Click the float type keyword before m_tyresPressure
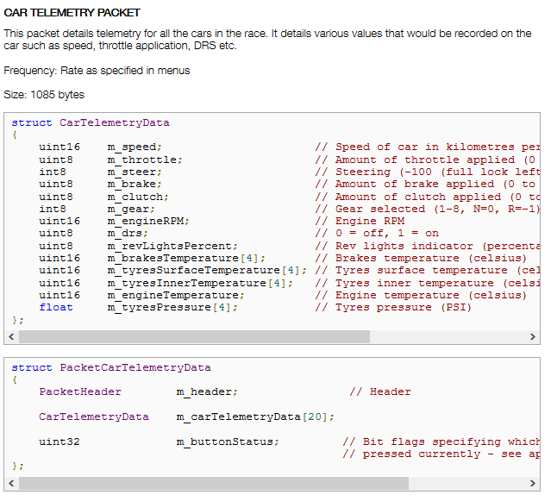The image size is (551, 501). point(56,307)
